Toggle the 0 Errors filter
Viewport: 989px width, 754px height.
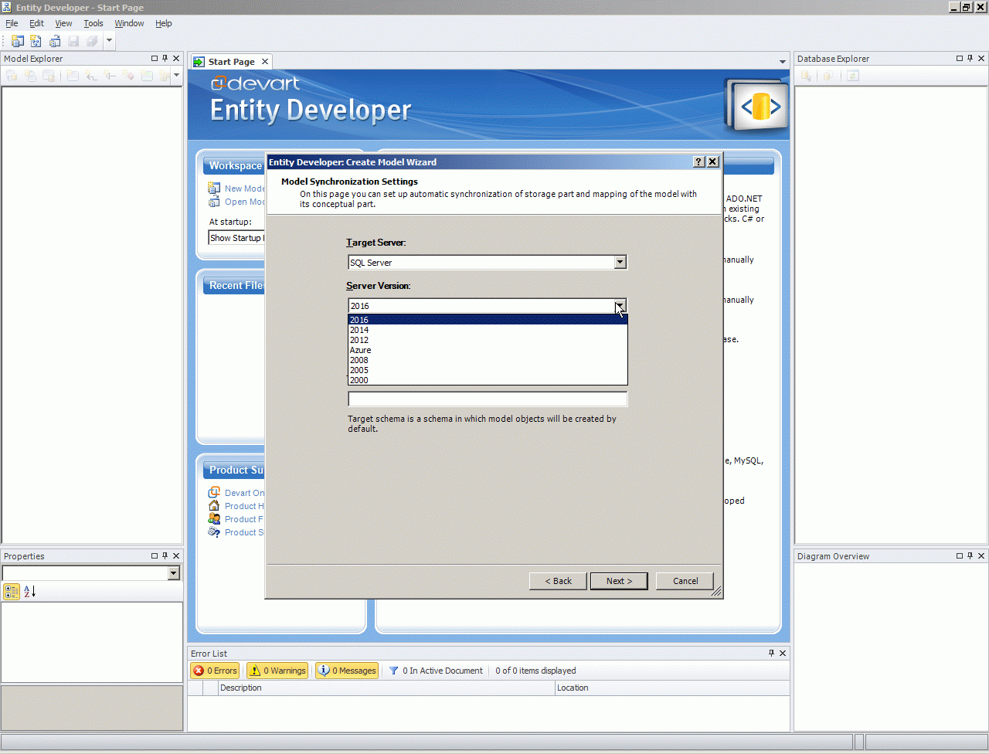tap(216, 671)
